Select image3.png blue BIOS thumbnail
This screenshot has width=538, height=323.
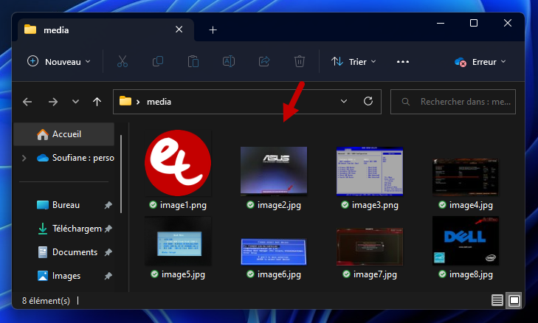[x=370, y=171]
